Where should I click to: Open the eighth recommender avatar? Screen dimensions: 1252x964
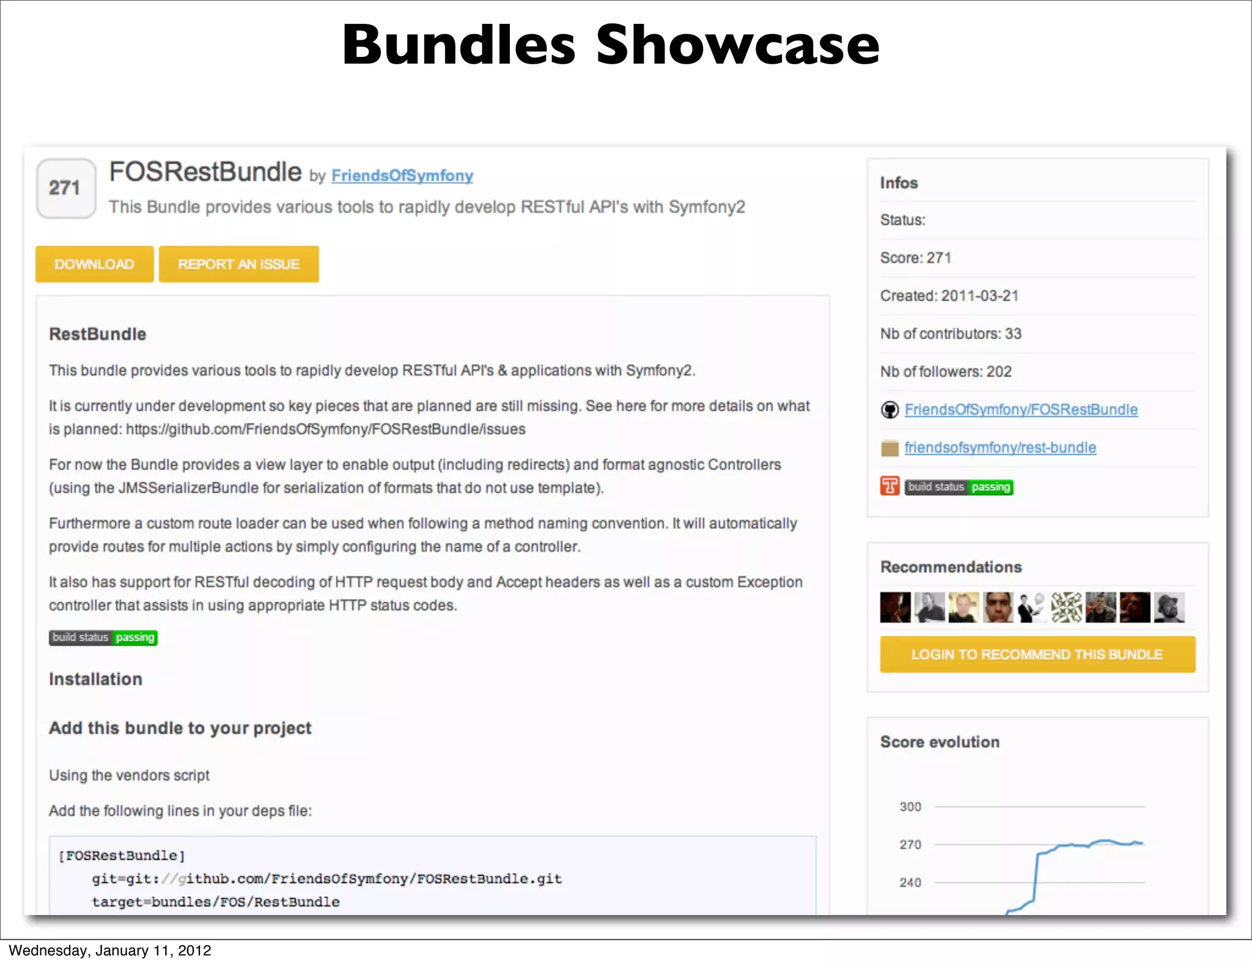[x=1135, y=607]
